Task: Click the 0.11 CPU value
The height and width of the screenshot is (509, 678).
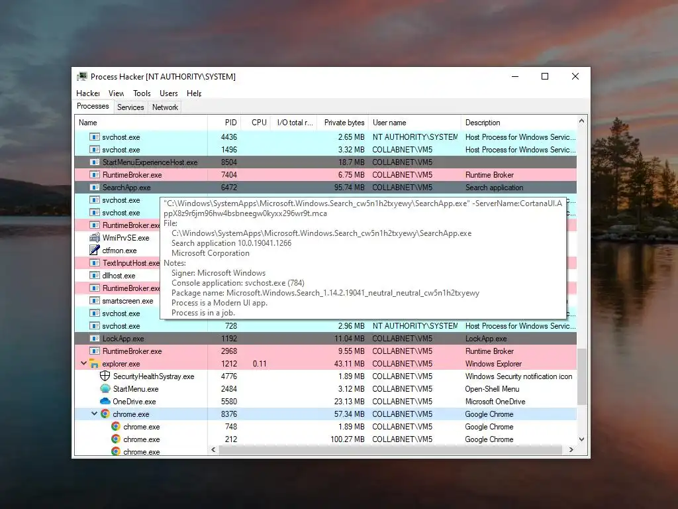Action: tap(260, 364)
